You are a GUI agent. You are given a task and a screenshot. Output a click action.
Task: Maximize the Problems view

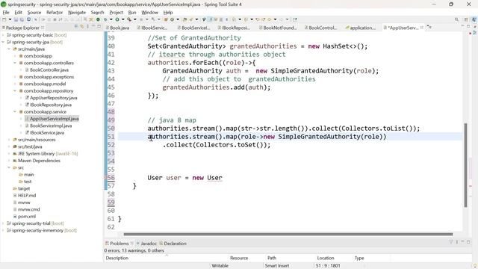pos(468,242)
